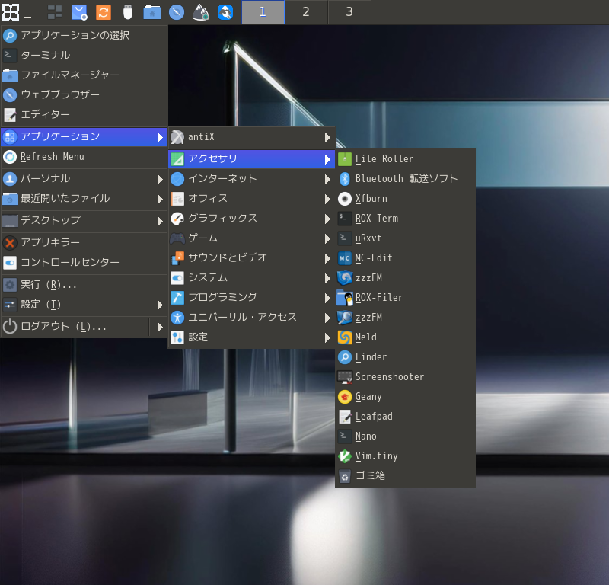609x585 pixels.
Task: Open ROX-Filer file manager
Action: (378, 298)
